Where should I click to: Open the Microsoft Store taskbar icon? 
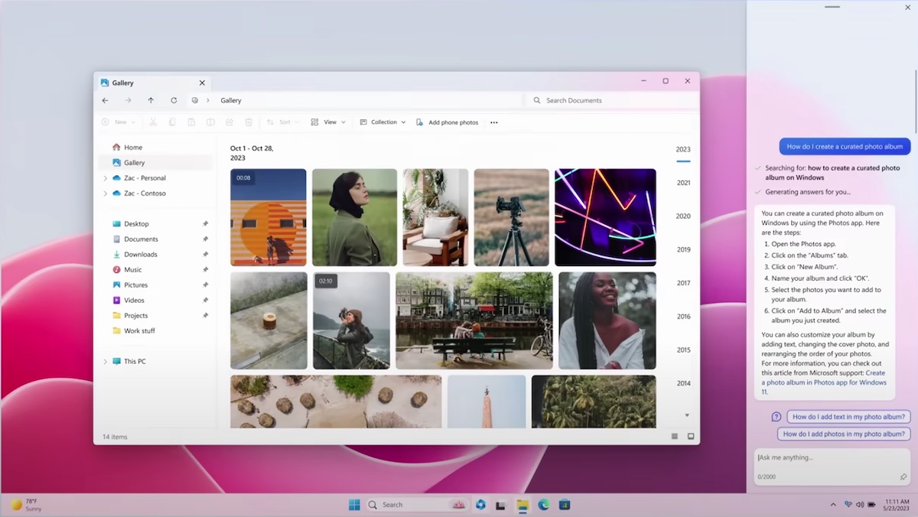565,505
